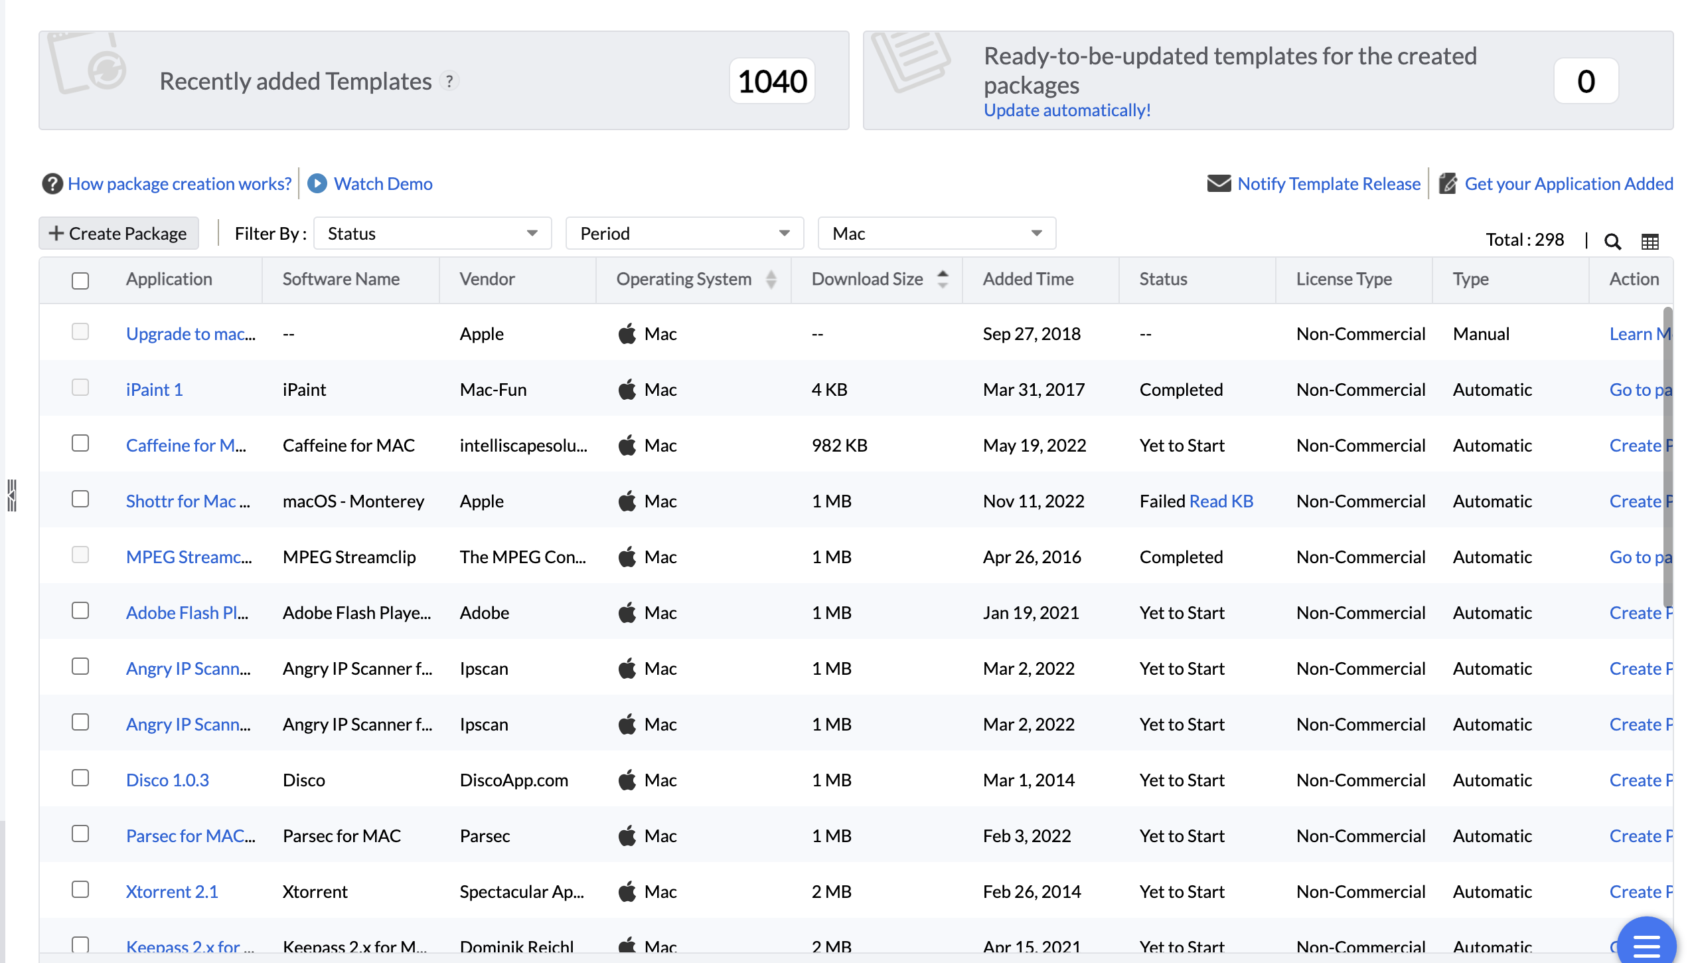Check the Caffeine for MAC row checkbox
The width and height of the screenshot is (1694, 963).
[80, 443]
